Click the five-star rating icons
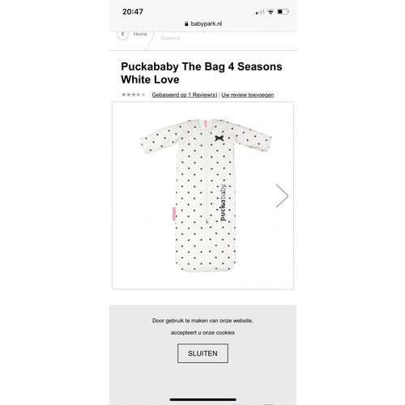Screen dimensions: 405x405 click(134, 95)
